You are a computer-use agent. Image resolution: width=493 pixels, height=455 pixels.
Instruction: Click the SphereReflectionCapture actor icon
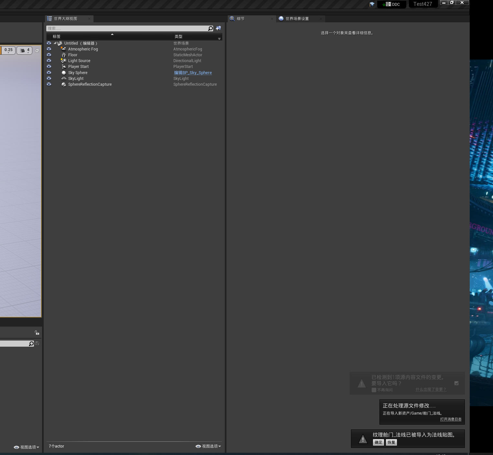point(64,84)
